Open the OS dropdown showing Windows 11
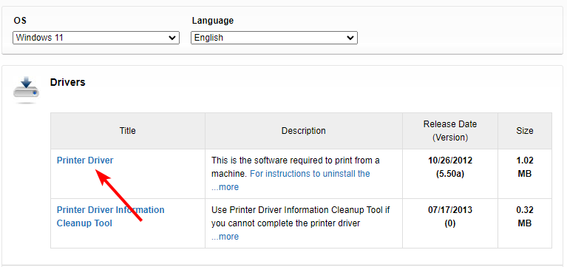 (x=96, y=38)
